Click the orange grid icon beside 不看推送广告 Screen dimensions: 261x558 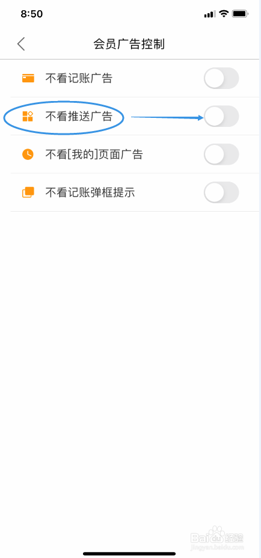click(28, 116)
